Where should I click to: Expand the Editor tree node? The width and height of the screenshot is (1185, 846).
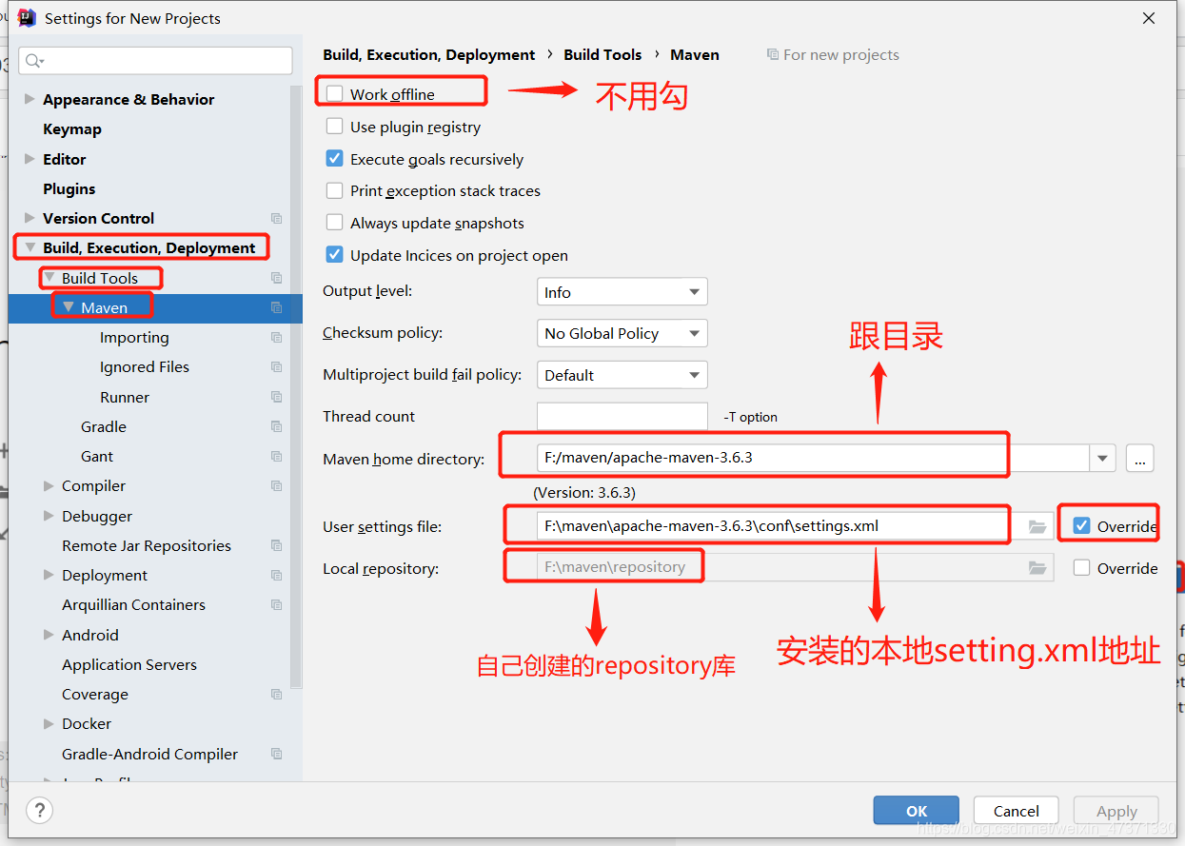tap(30, 159)
